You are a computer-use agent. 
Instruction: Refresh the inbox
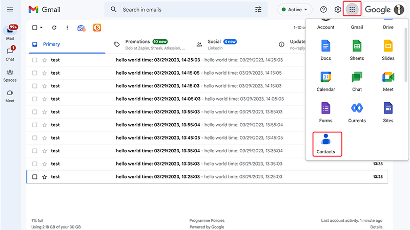pyautogui.click(x=54, y=28)
